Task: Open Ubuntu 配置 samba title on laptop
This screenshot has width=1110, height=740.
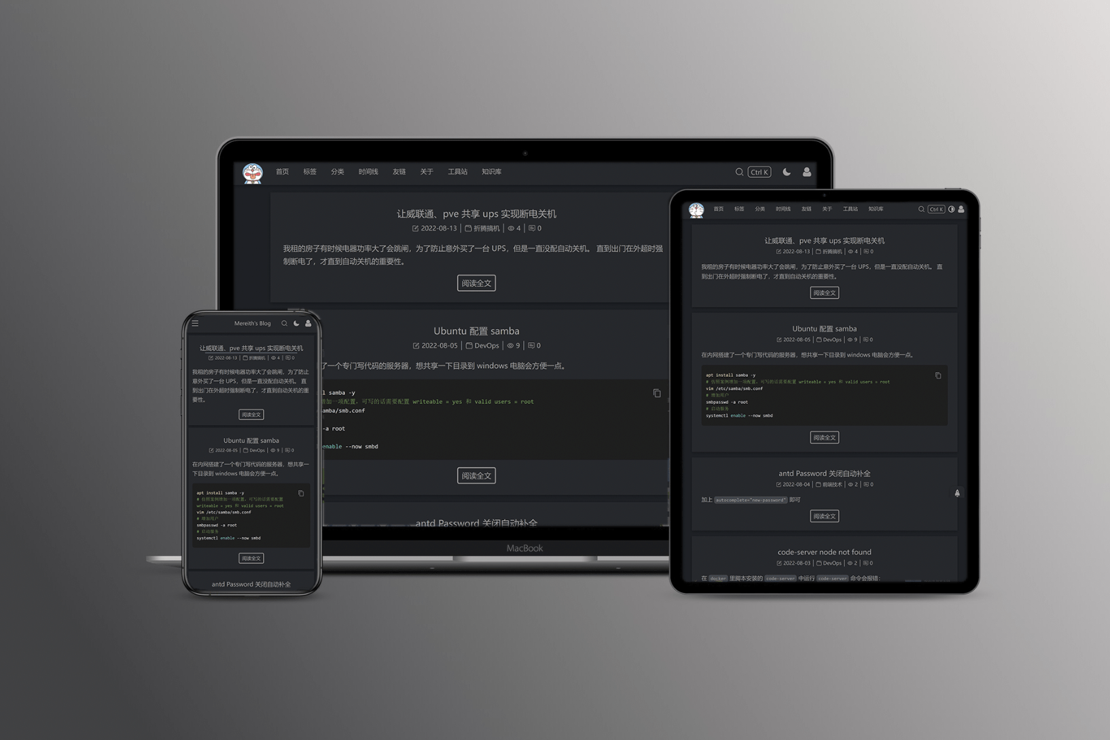Action: [x=476, y=331]
